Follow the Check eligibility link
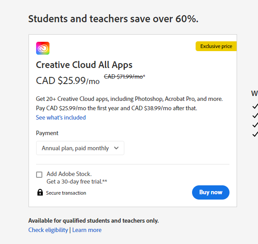258x244 pixels. 48,230
